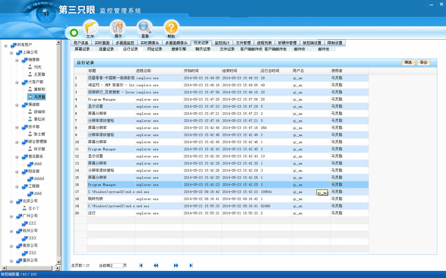The height and width of the screenshot is (278, 446).
Task: Click the 导出 export button
Action: [423, 62]
